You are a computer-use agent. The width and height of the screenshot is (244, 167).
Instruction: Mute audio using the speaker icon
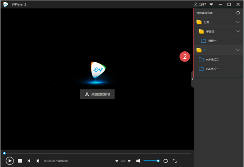coord(138,161)
